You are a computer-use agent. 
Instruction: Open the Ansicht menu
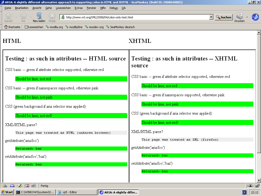point(37,8)
